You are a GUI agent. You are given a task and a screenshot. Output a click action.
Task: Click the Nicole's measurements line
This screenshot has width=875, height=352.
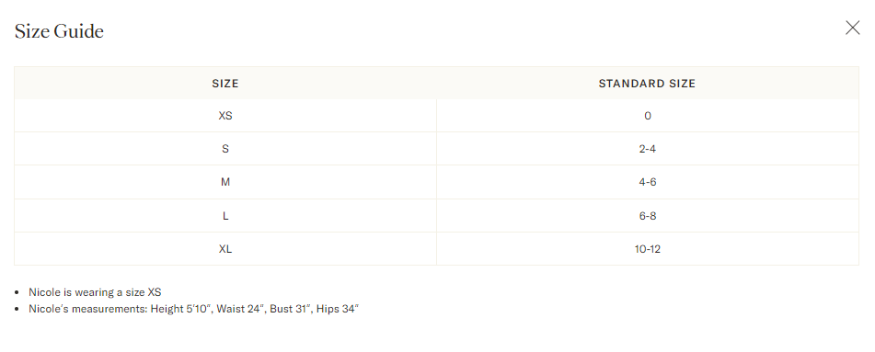click(x=193, y=309)
